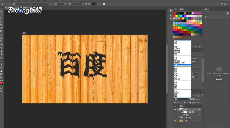Toggle lock image pixels brush icon

pos(182,103)
